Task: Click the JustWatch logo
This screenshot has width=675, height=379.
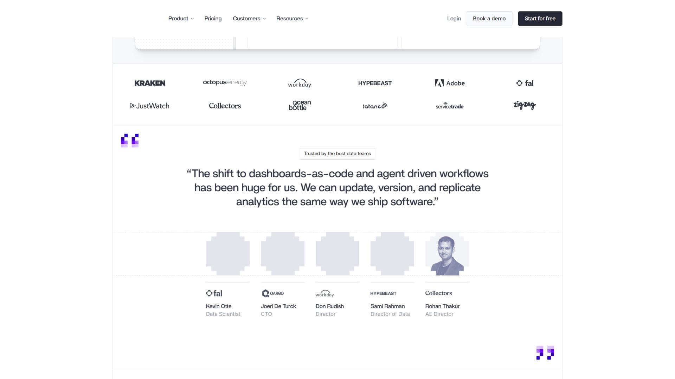Action: [x=150, y=106]
